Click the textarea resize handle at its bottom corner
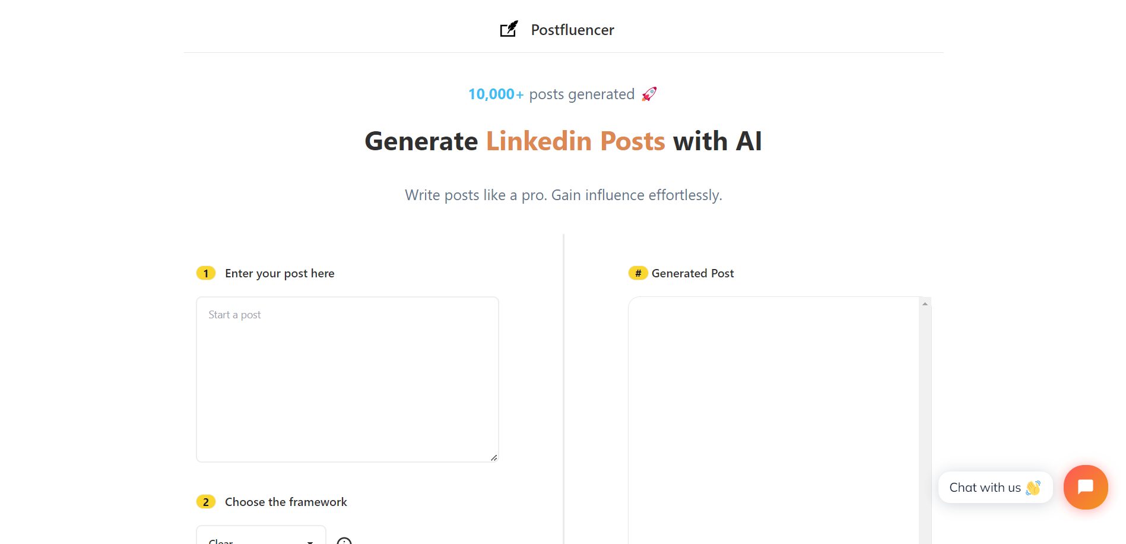Image resolution: width=1126 pixels, height=544 pixels. click(494, 457)
